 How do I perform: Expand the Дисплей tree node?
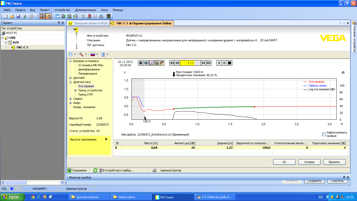(x=70, y=78)
